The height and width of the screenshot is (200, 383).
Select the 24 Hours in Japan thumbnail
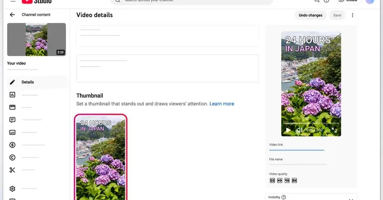pyautogui.click(x=101, y=157)
